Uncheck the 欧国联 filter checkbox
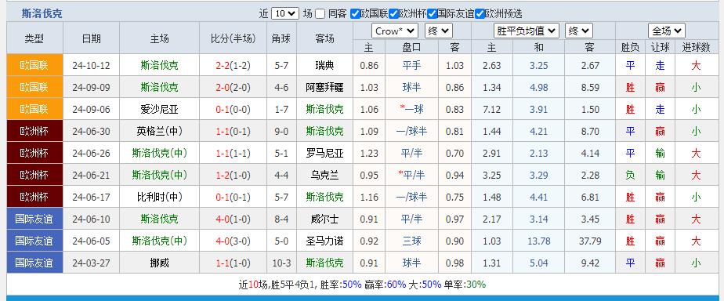 (x=355, y=14)
